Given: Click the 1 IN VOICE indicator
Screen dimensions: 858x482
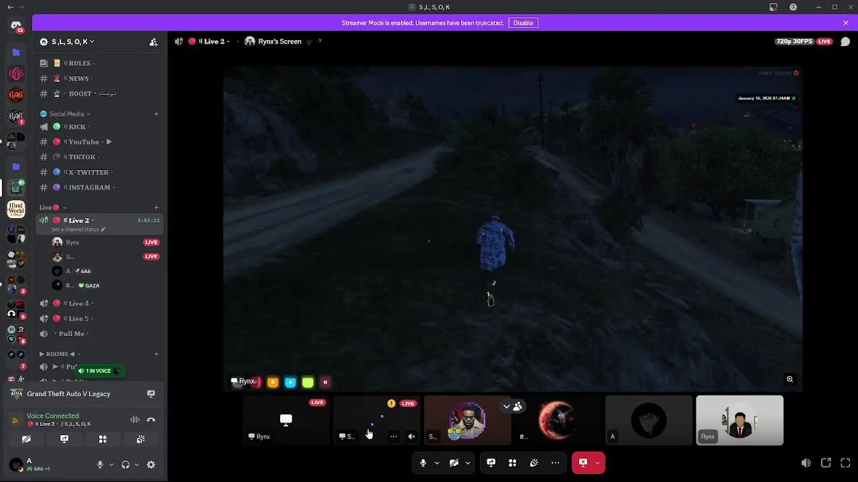Looking at the screenshot, I should click(x=99, y=371).
